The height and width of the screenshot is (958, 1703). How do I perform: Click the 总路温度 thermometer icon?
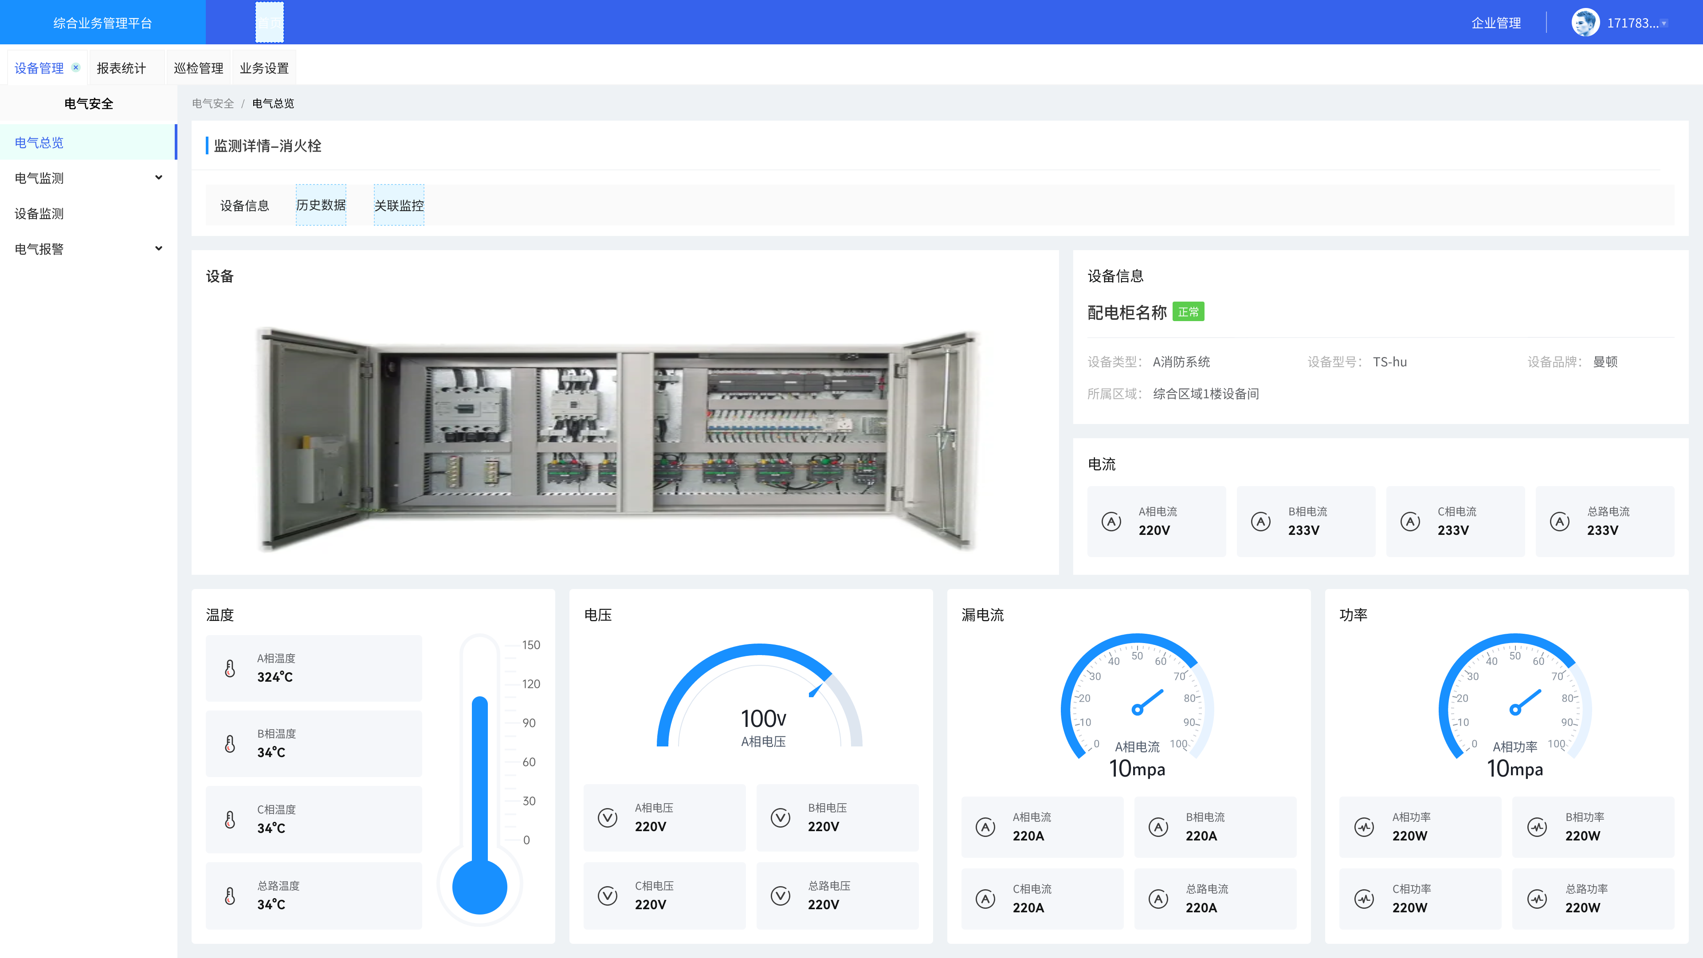coord(230,896)
